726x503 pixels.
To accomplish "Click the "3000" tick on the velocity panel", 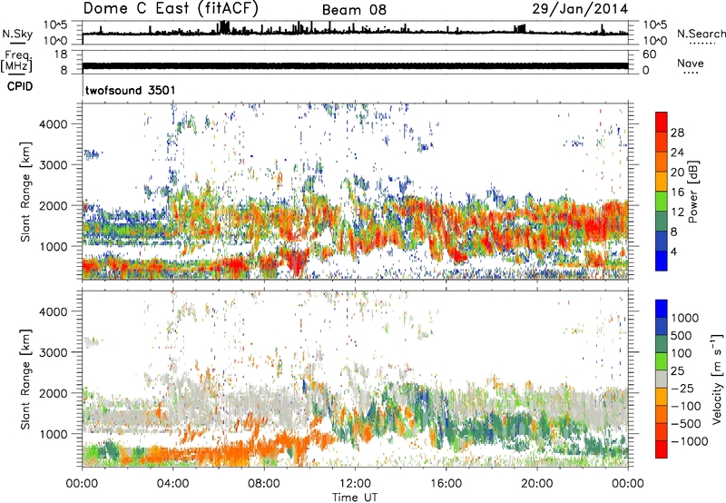I will [54, 352].
